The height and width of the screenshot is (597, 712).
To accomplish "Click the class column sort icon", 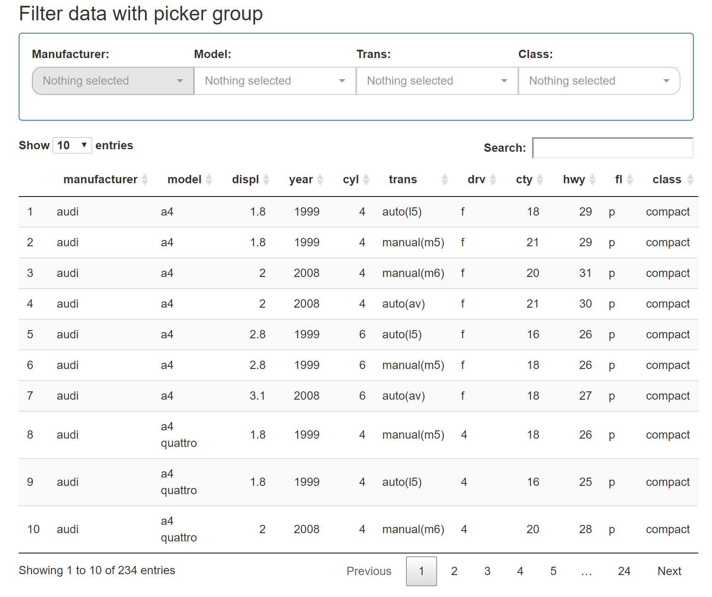I will (x=690, y=180).
